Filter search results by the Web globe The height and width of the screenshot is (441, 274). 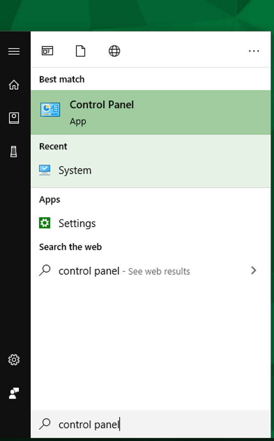tap(114, 51)
